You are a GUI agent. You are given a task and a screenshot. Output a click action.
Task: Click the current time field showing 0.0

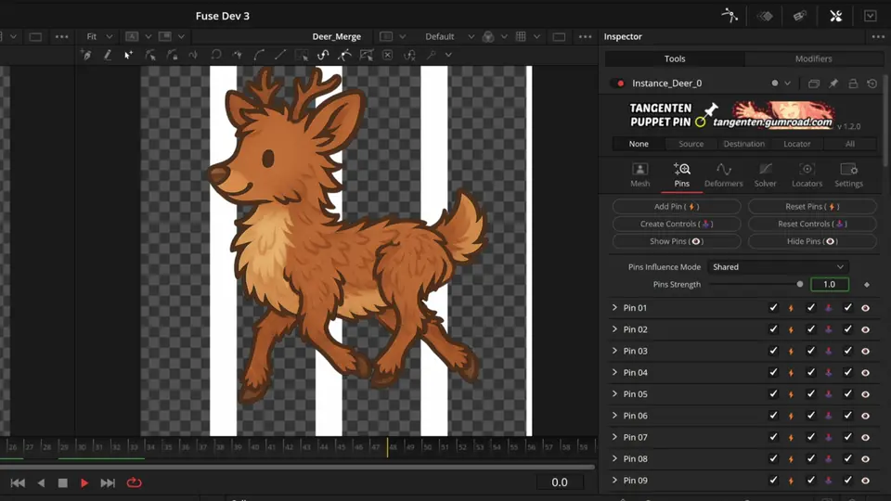click(560, 482)
